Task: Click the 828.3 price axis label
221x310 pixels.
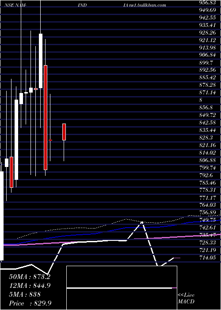Action: pyautogui.click(x=206, y=138)
